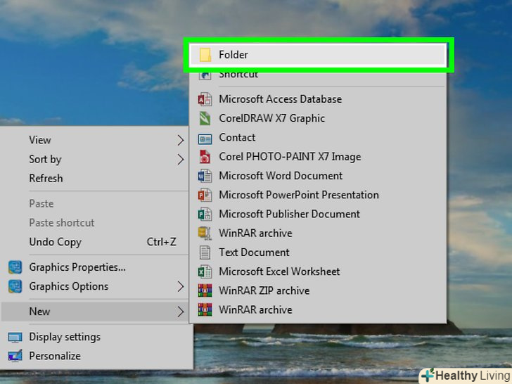Expand the View submenu arrow

[181, 141]
